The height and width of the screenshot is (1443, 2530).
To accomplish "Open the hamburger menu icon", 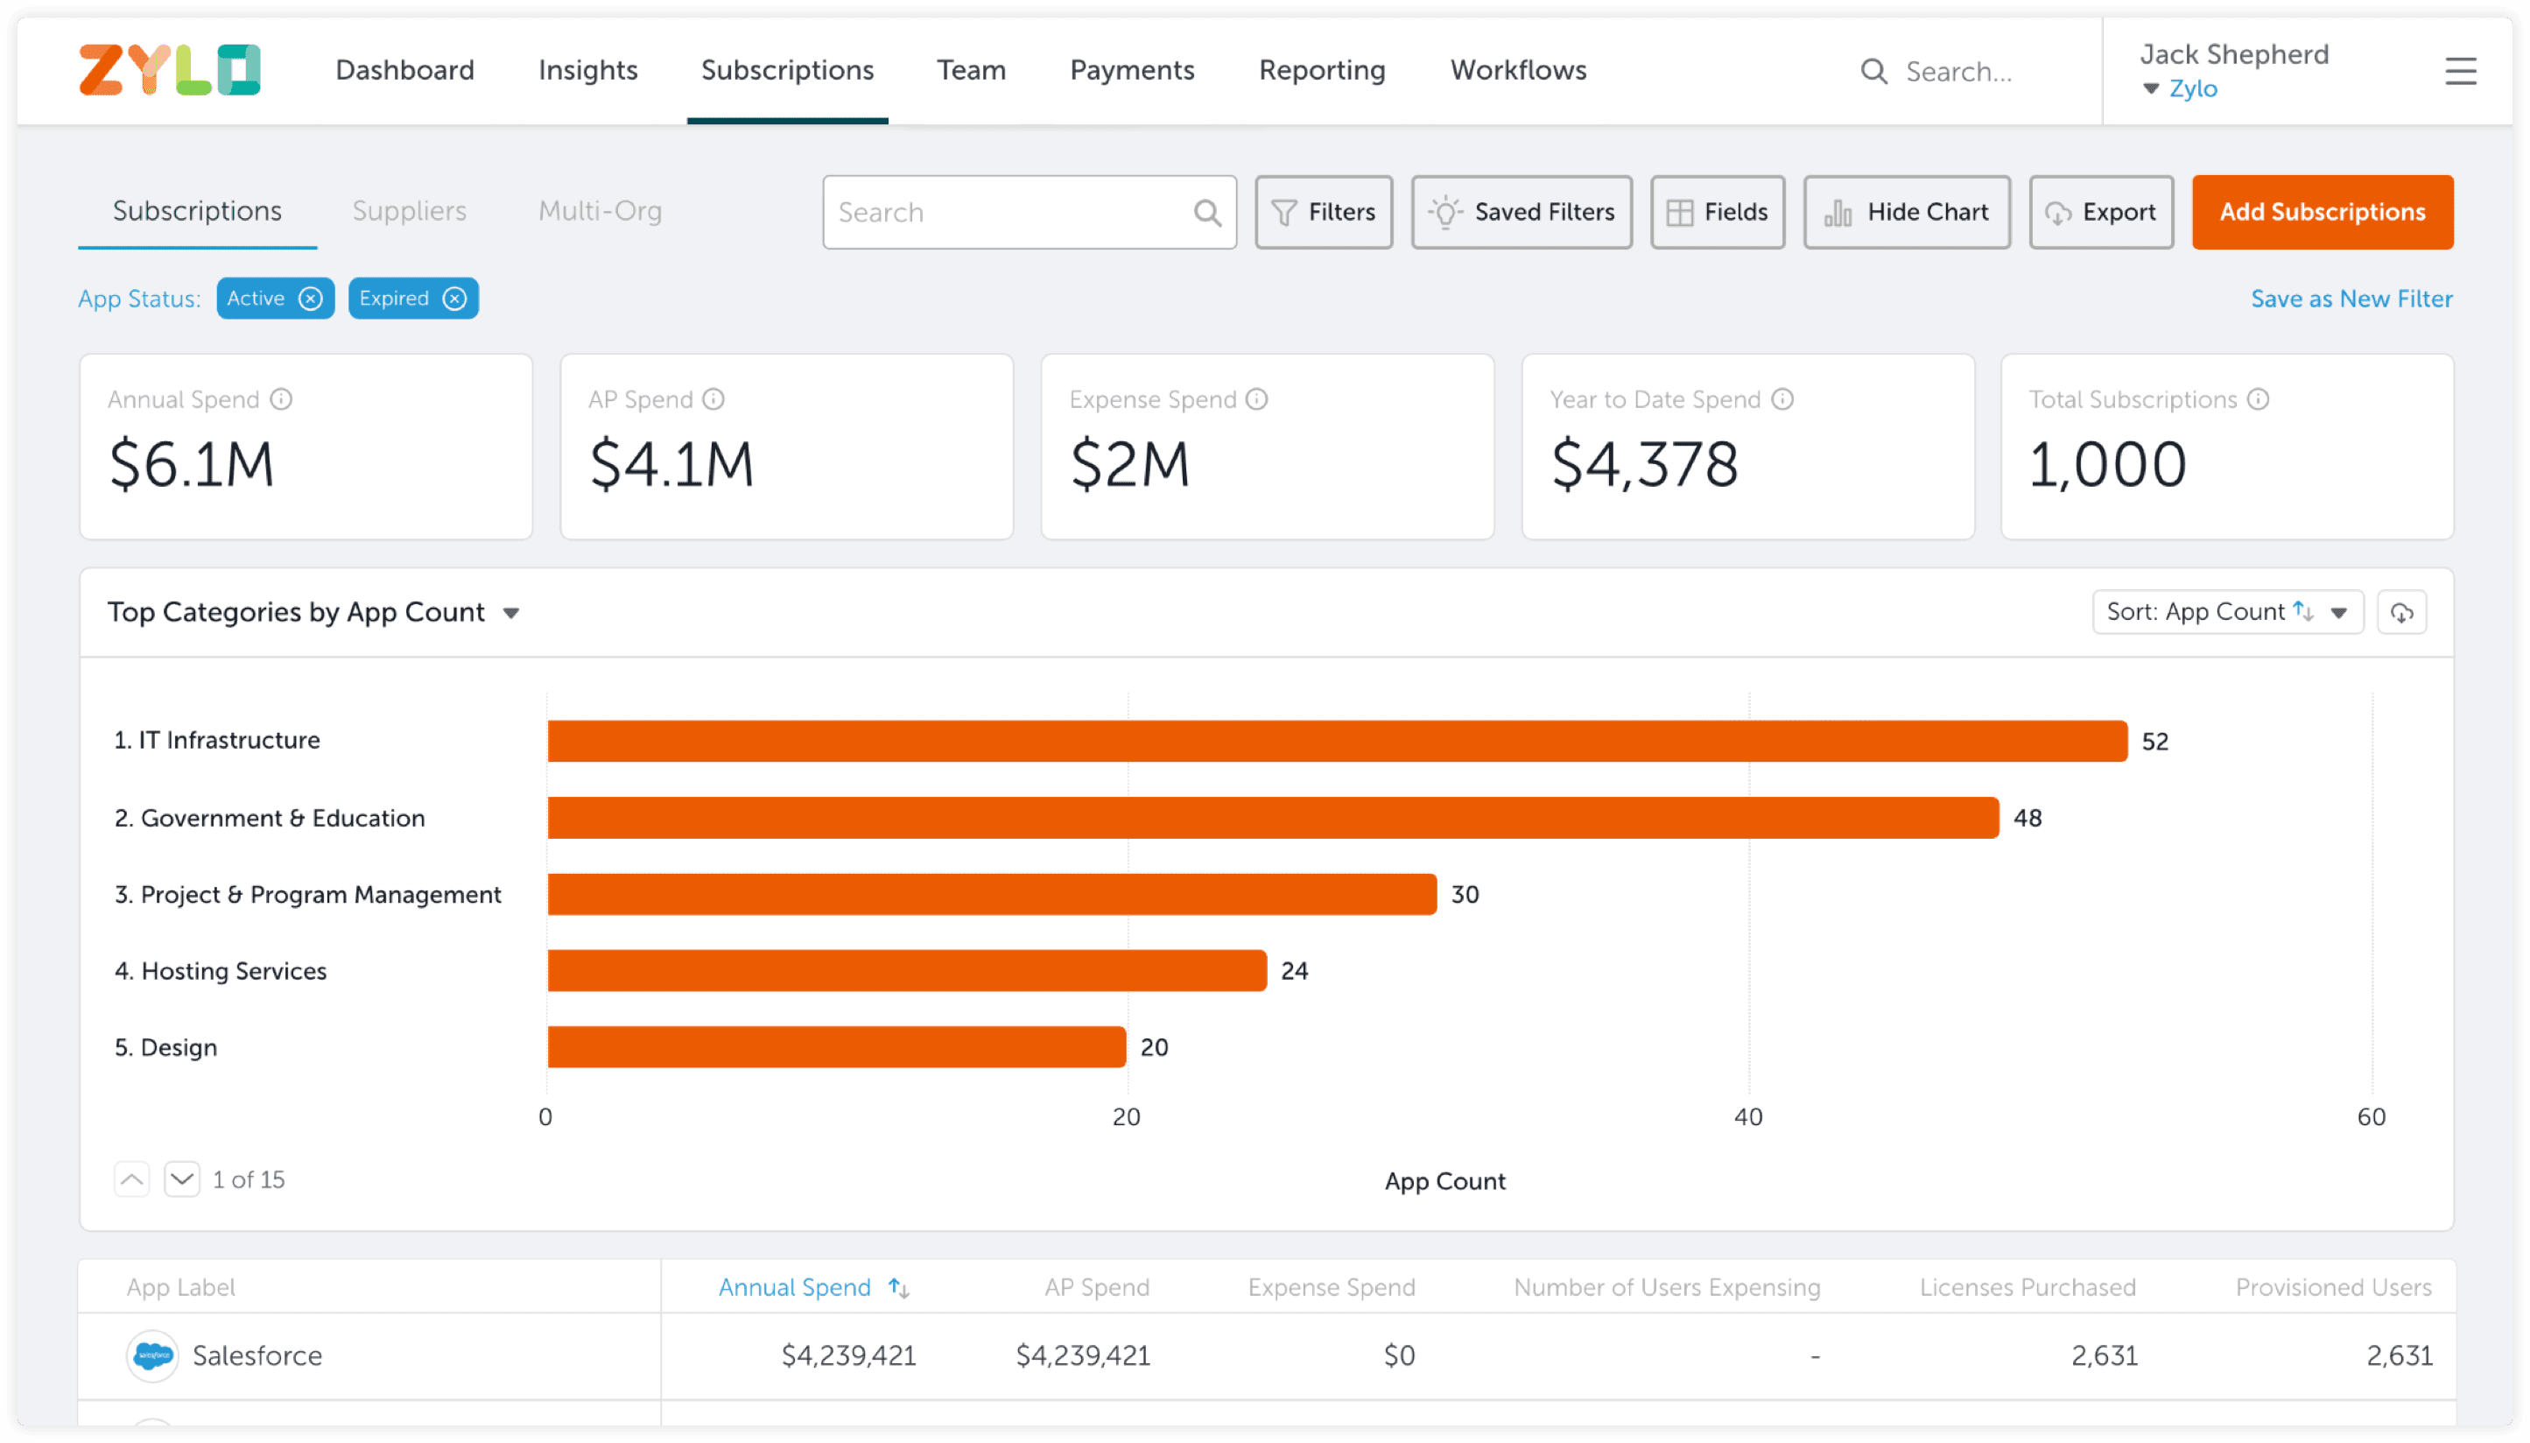I will pyautogui.click(x=2460, y=71).
